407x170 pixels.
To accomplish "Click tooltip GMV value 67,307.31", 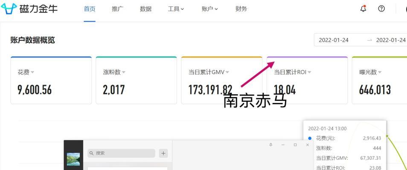I will point(371,158).
